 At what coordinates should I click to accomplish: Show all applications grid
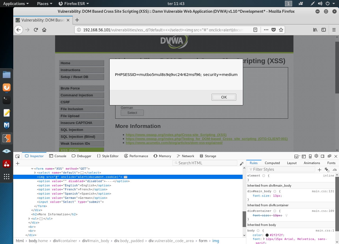click(7, 177)
